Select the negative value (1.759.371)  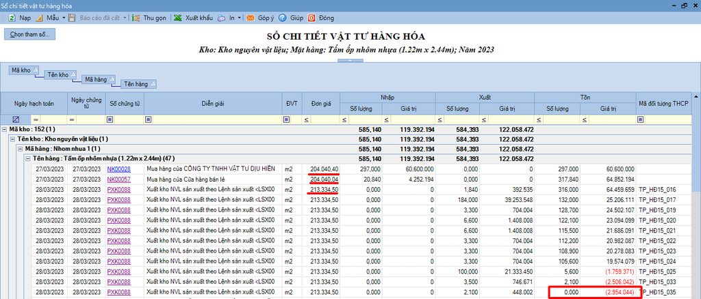pyautogui.click(x=619, y=272)
